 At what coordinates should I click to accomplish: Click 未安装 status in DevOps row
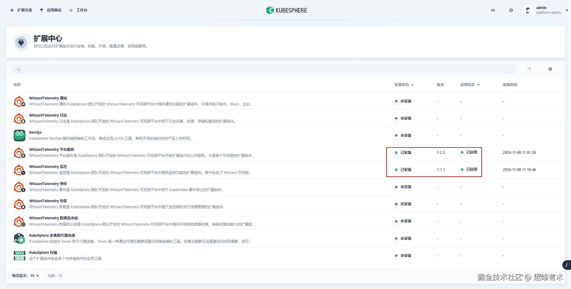click(403, 135)
